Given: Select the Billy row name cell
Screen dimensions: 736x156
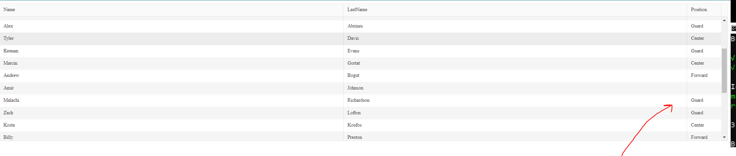Looking at the screenshot, I should 171,136.
